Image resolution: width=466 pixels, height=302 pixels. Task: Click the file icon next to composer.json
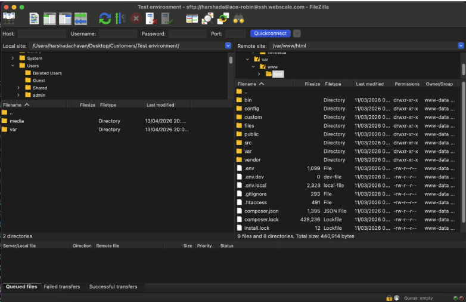click(239, 211)
